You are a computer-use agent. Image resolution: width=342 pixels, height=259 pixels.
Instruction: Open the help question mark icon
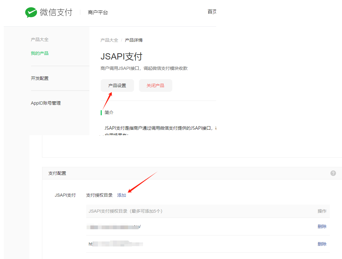coord(333,173)
